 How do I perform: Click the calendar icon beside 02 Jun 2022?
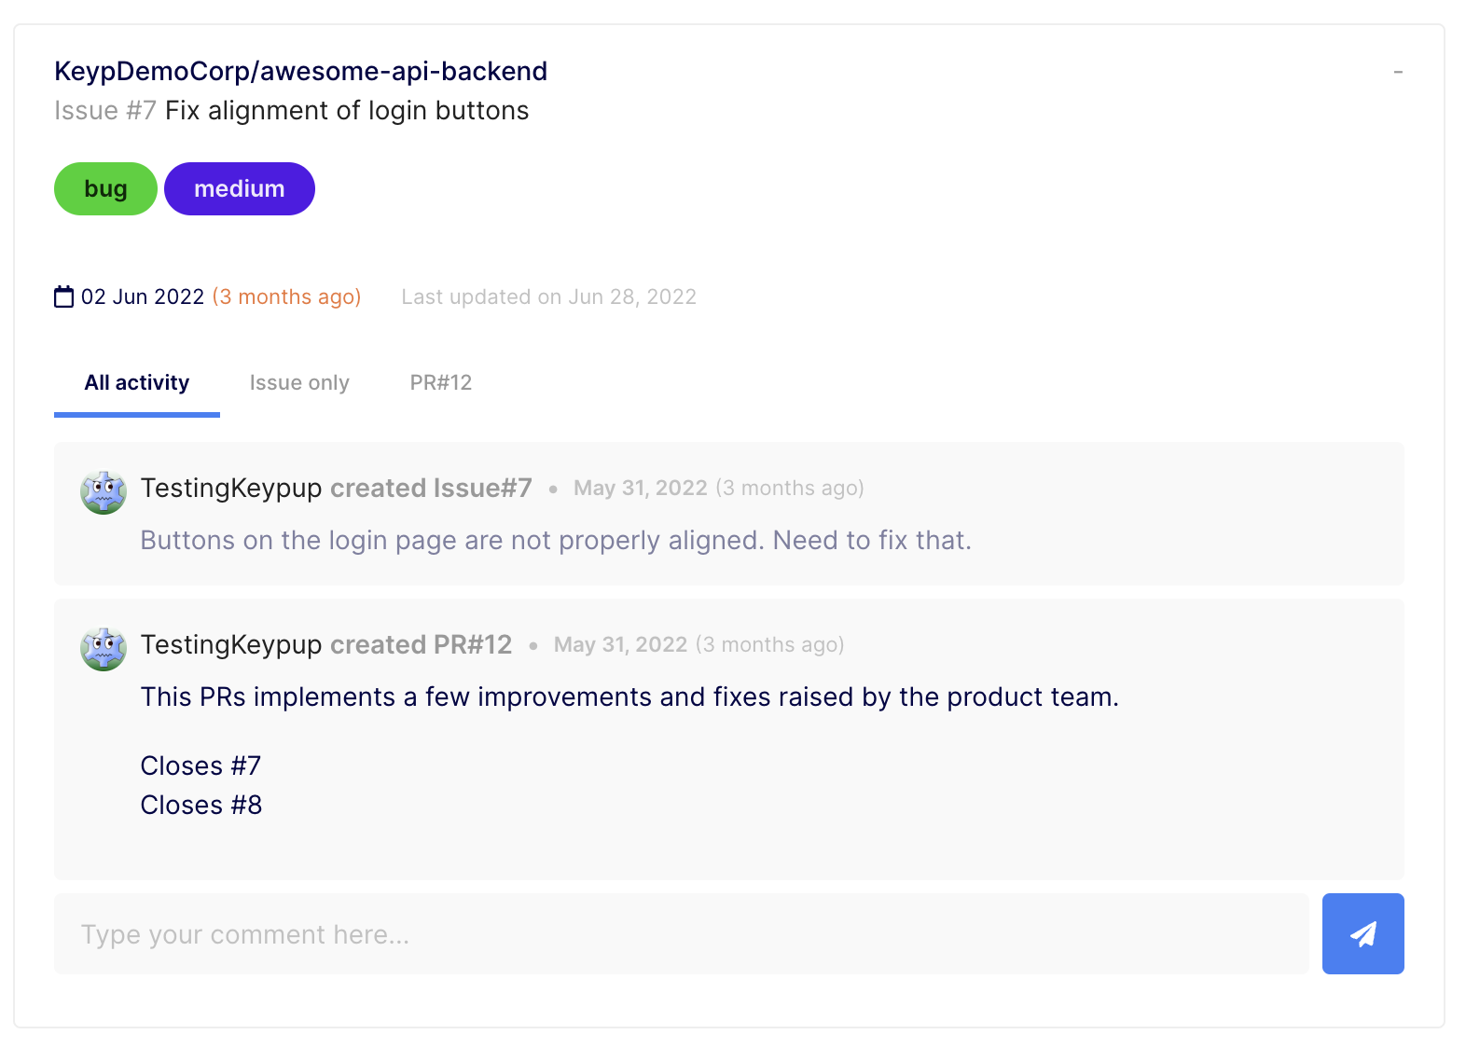click(63, 297)
